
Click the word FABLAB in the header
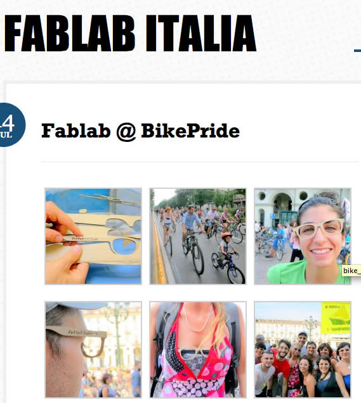tap(70, 34)
